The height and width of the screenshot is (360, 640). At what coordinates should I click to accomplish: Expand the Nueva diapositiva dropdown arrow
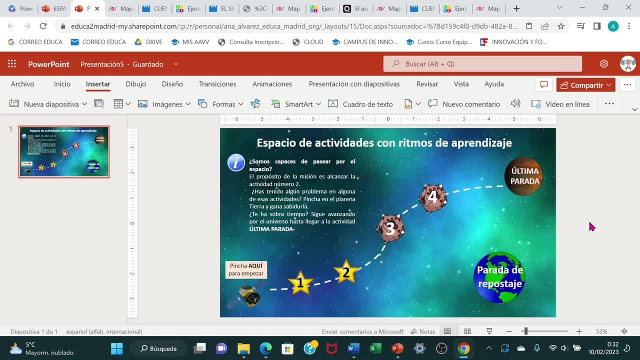(84, 104)
